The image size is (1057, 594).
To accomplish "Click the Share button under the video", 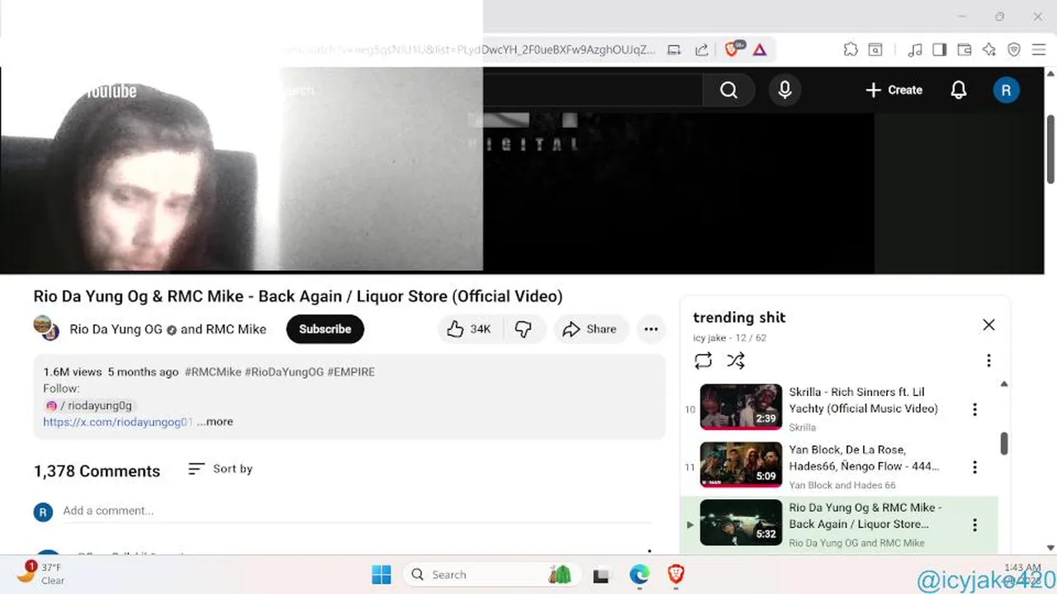I will (590, 329).
